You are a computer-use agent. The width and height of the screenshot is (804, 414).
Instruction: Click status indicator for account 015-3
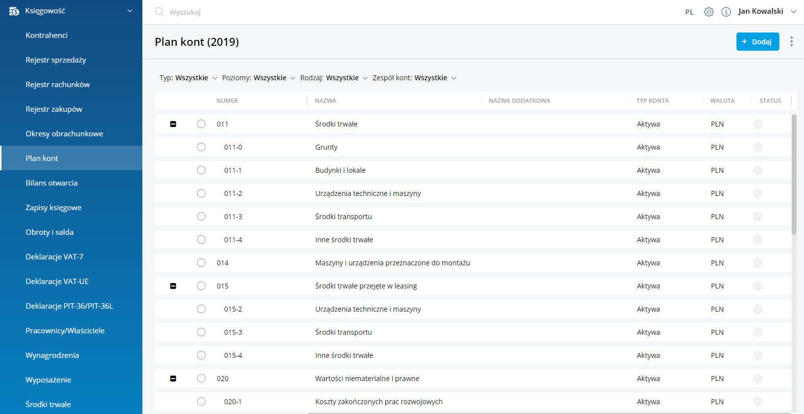tap(757, 332)
